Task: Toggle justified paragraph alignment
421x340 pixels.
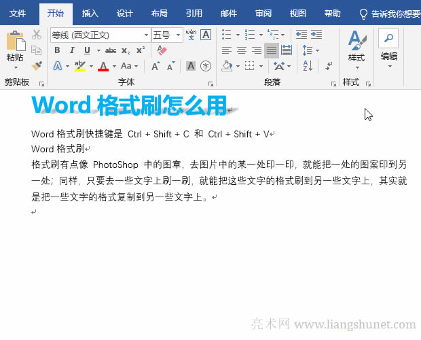Action: click(x=271, y=50)
